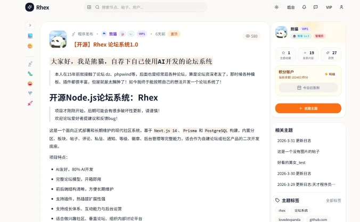Screen dimensions: 360x222
Task: Open the user account icon
Action: [341, 7]
